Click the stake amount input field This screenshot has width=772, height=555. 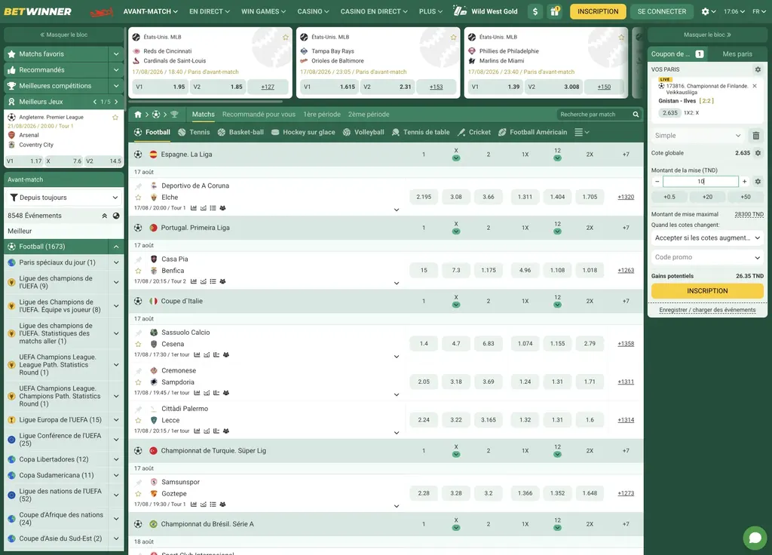[x=700, y=182]
